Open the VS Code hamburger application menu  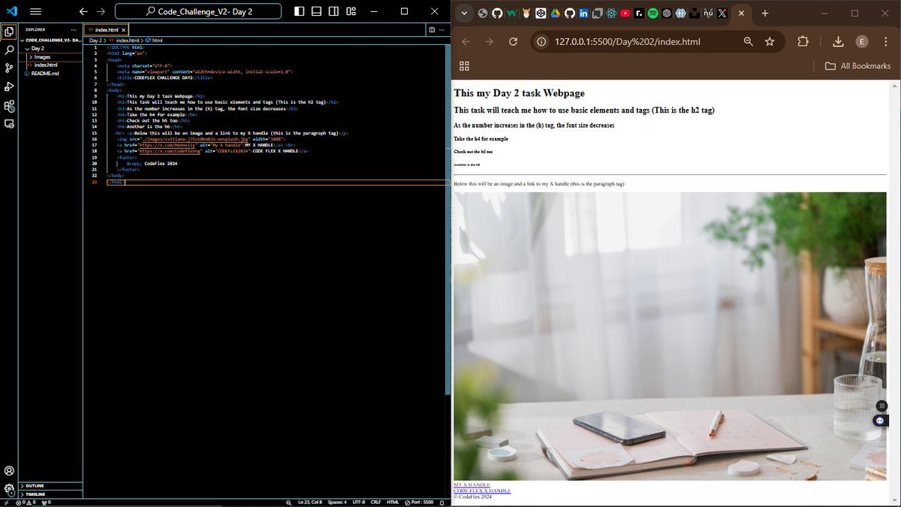[x=35, y=11]
